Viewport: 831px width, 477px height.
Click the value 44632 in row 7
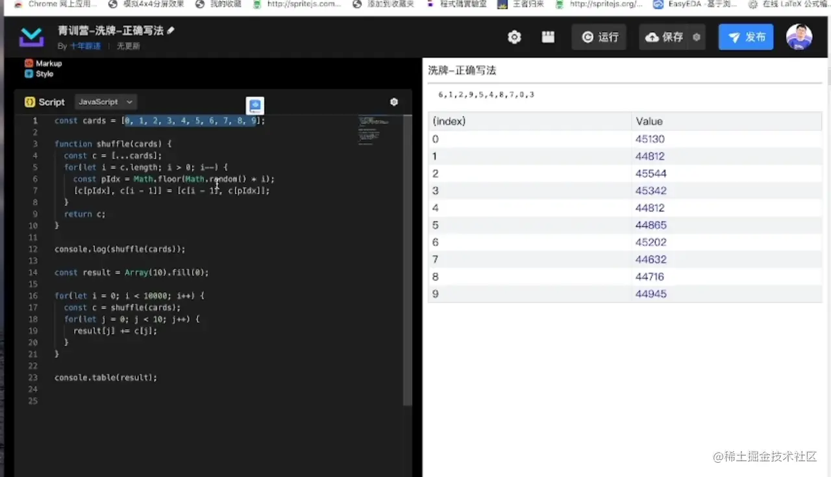pos(651,260)
